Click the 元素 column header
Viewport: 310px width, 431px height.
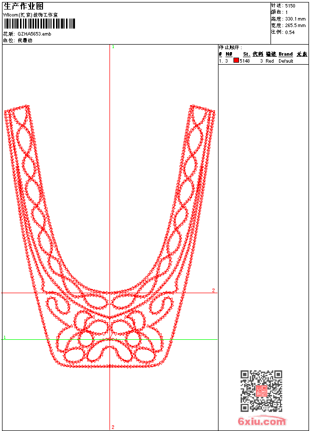[301, 54]
